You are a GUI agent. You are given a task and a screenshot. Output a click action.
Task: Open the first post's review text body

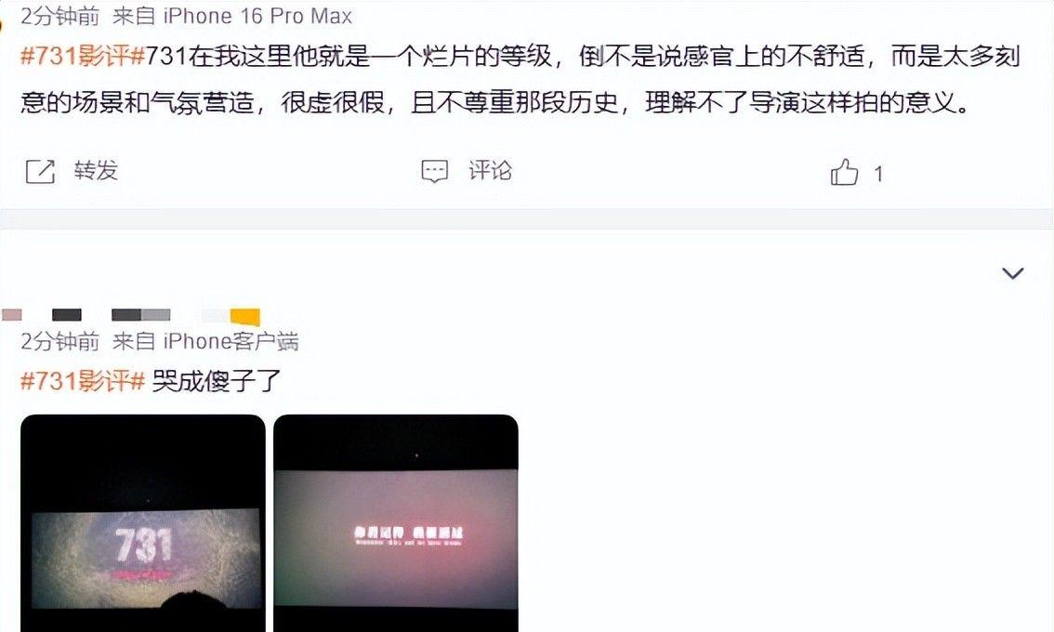click(x=520, y=79)
